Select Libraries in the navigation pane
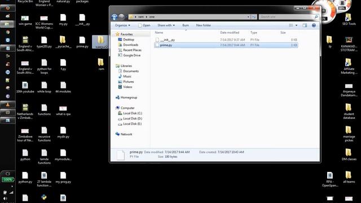This screenshot has width=361, height=203. pos(126,66)
